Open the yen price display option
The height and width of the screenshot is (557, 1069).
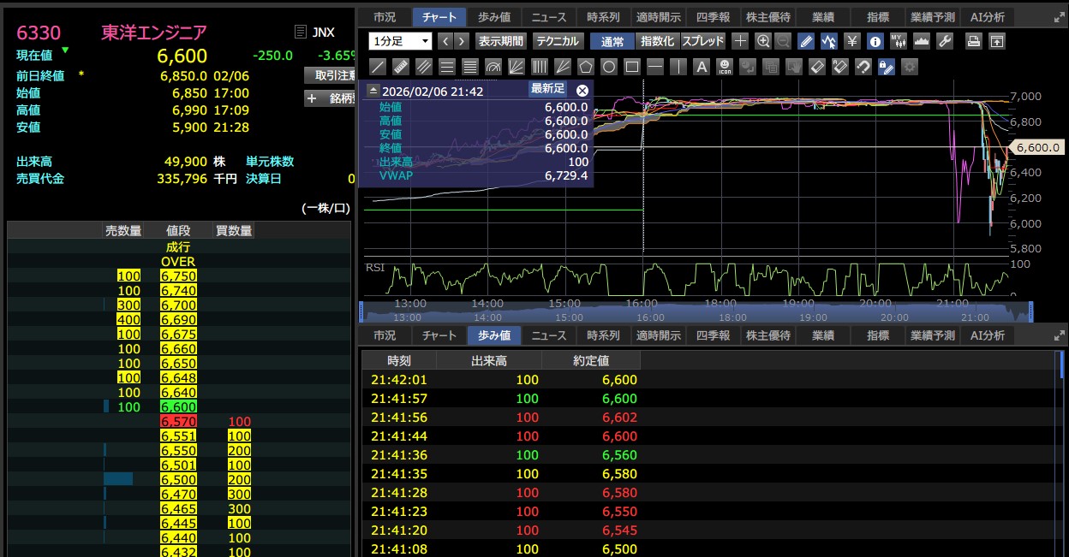(x=852, y=41)
